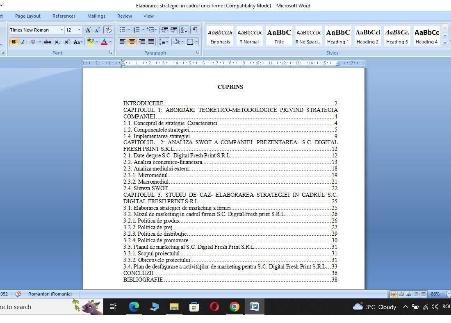This screenshot has height=323, width=451.
Task: Open the font size dropdown
Action: [79, 30]
